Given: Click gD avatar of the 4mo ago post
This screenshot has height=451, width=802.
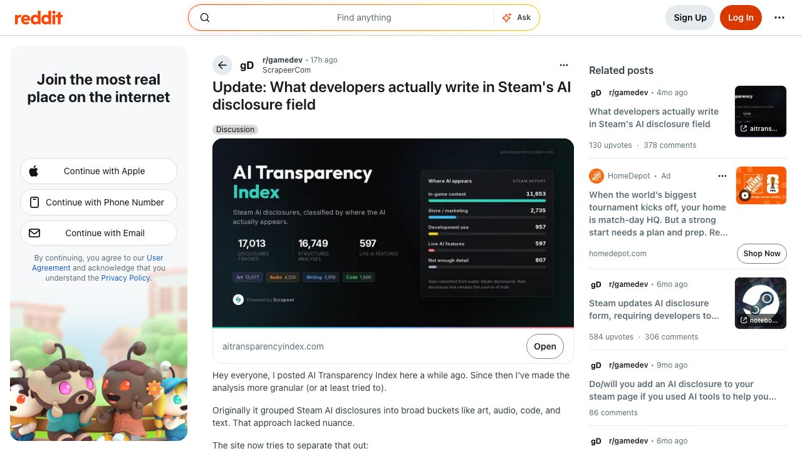Looking at the screenshot, I should tap(596, 93).
